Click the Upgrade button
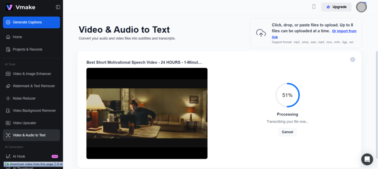 pyautogui.click(x=336, y=7)
